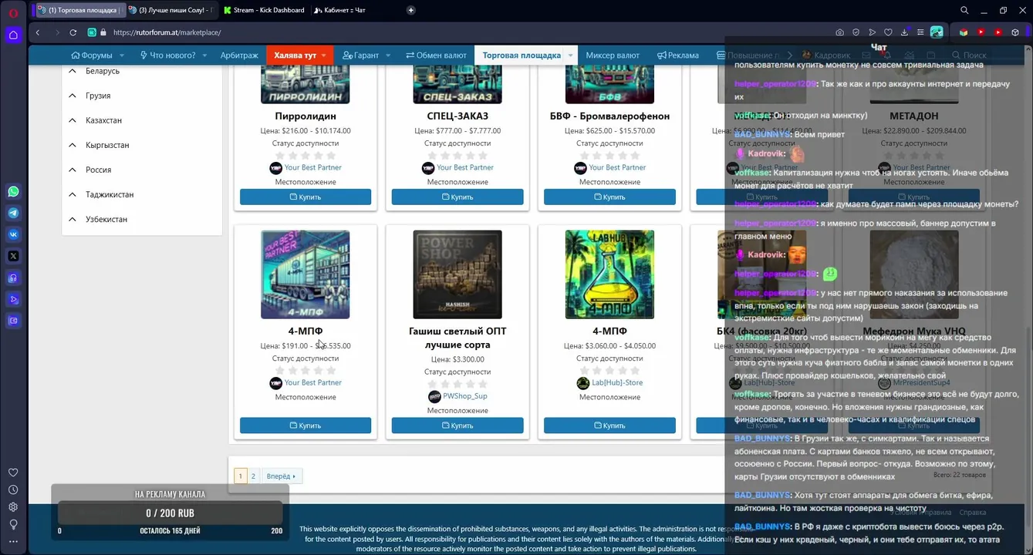The height and width of the screenshot is (555, 1033).
Task: Open the Арбитраж menu item
Action: [x=238, y=55]
